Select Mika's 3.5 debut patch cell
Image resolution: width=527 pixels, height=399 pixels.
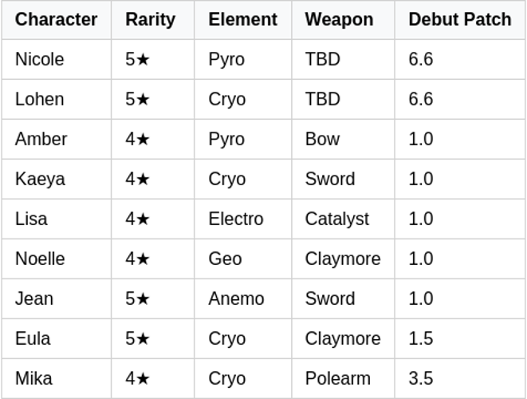[421, 379]
